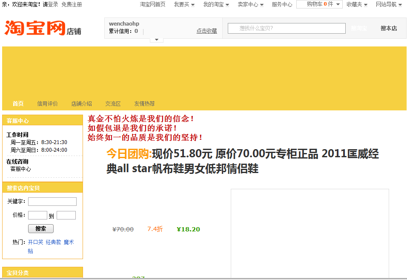The image size is (407, 280).
Task: Click the 7.4折 discount label
Action: (155, 229)
